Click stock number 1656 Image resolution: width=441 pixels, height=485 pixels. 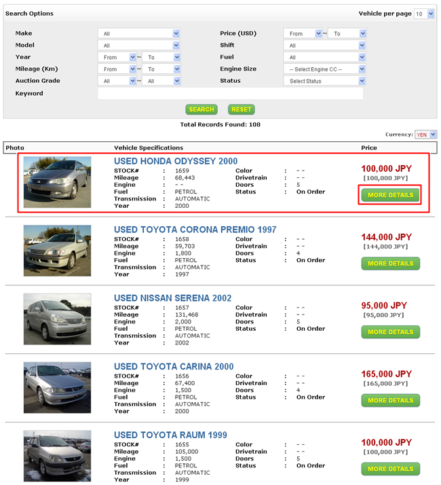click(x=182, y=376)
